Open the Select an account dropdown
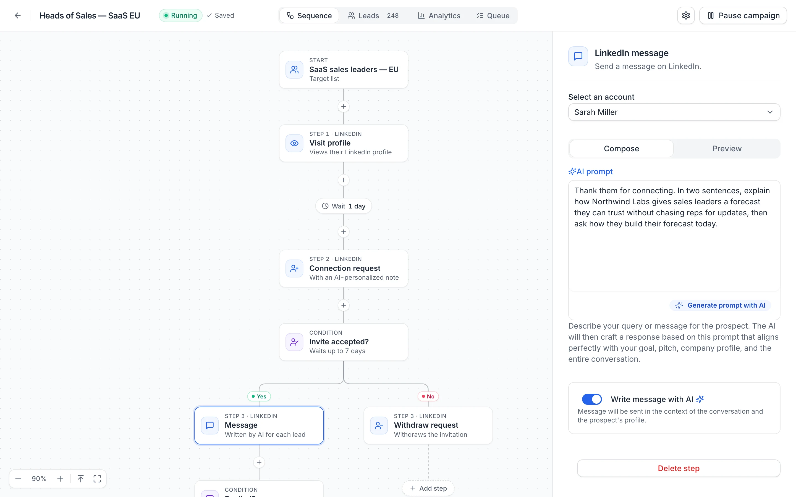 pyautogui.click(x=674, y=112)
